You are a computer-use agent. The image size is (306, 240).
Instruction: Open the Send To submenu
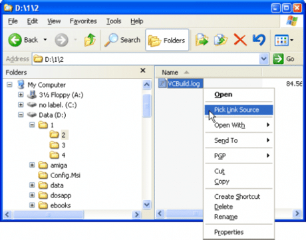239,140
